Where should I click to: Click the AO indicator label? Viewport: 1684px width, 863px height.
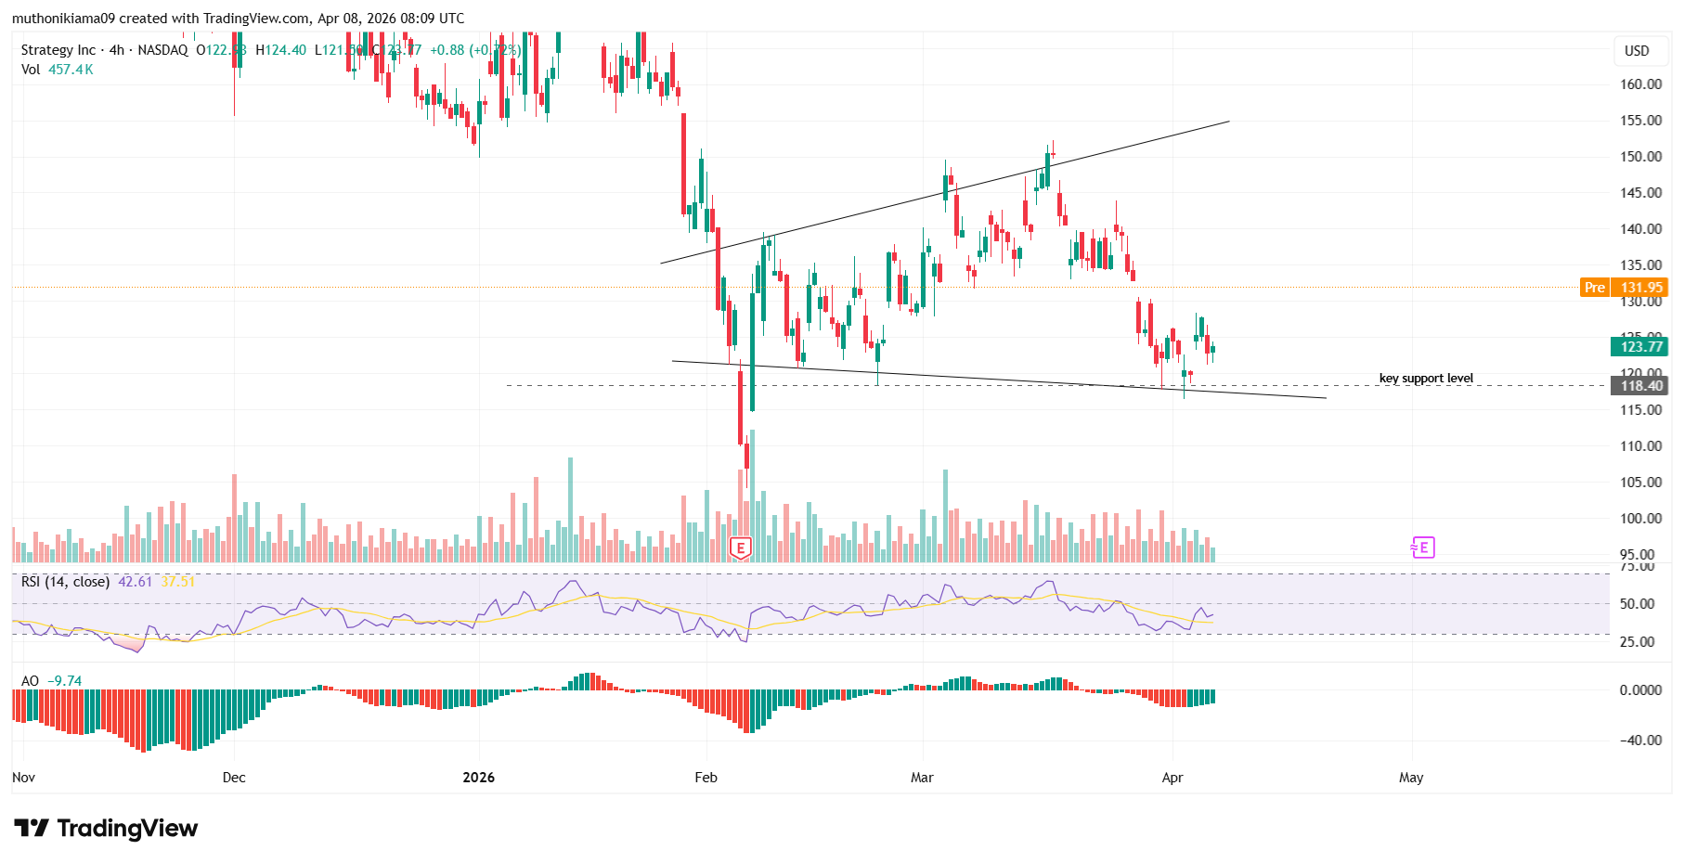click(x=29, y=680)
